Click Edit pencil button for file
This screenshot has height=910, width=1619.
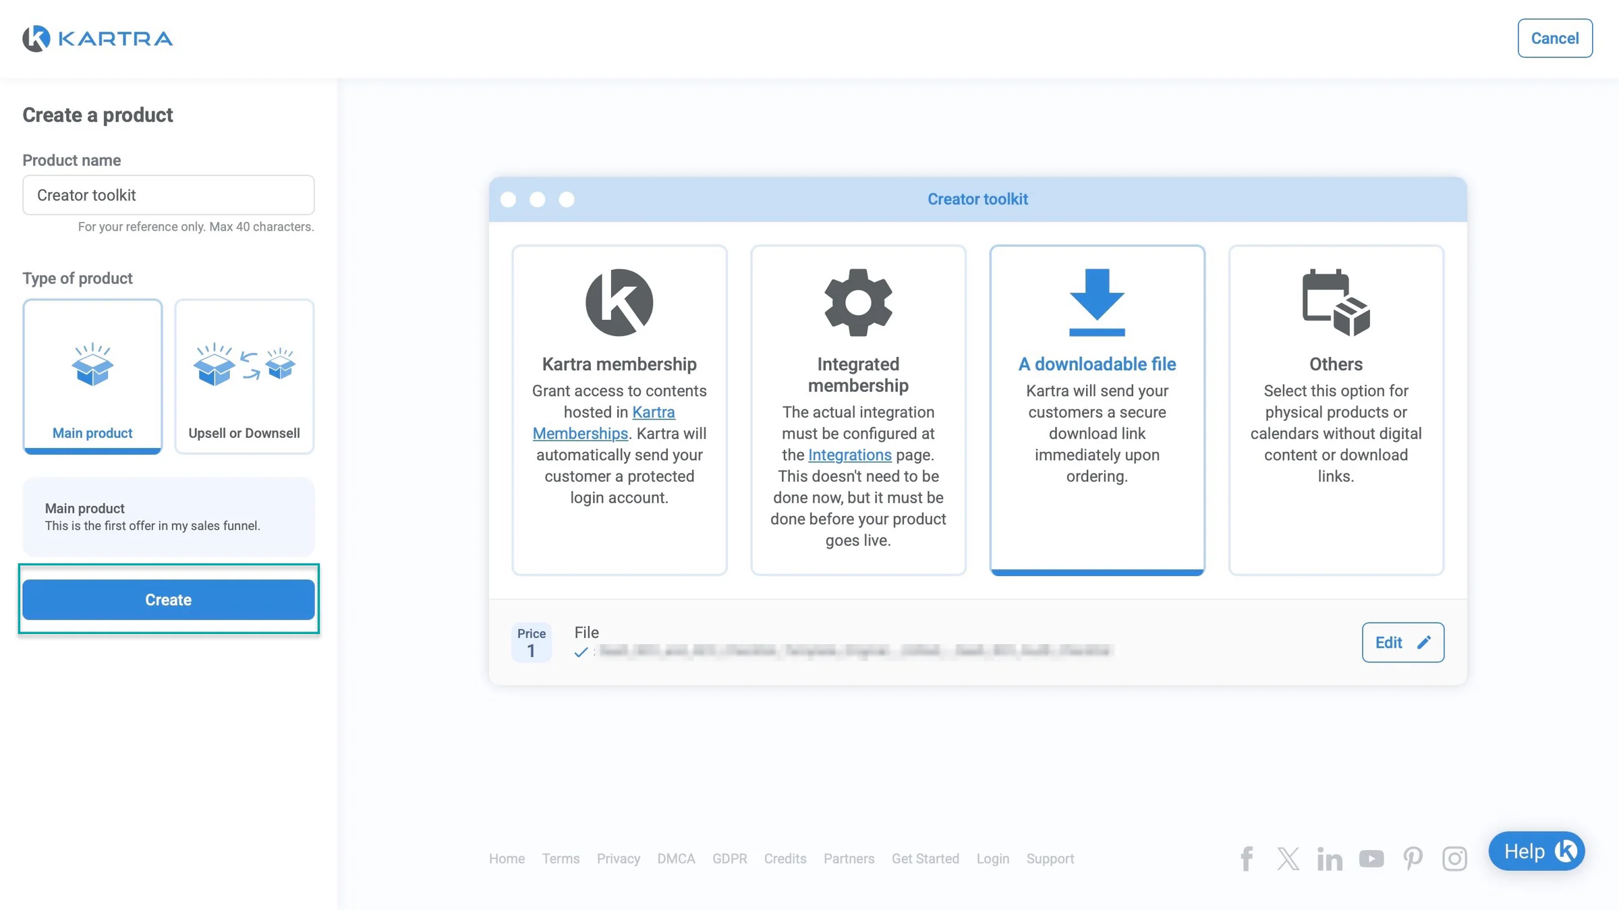1402,642
